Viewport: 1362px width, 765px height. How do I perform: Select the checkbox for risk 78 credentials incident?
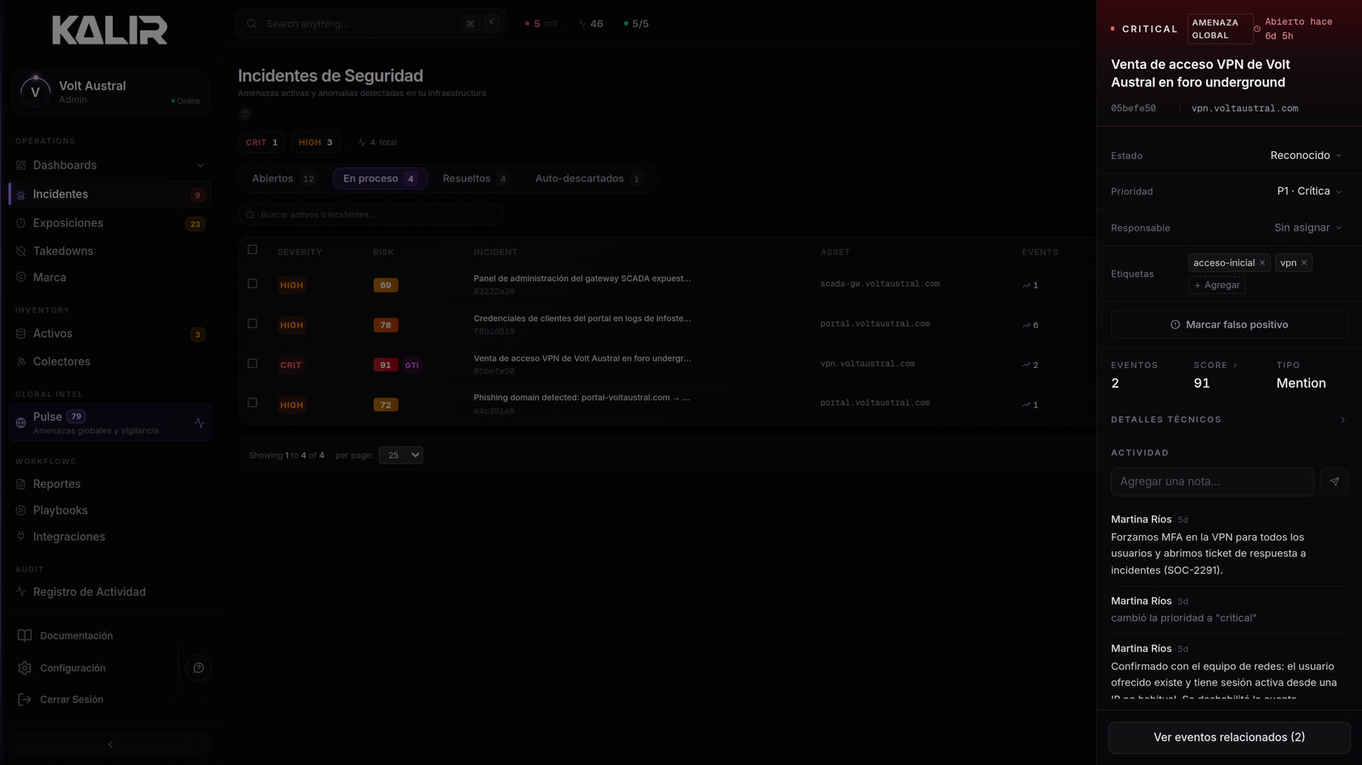pos(253,324)
